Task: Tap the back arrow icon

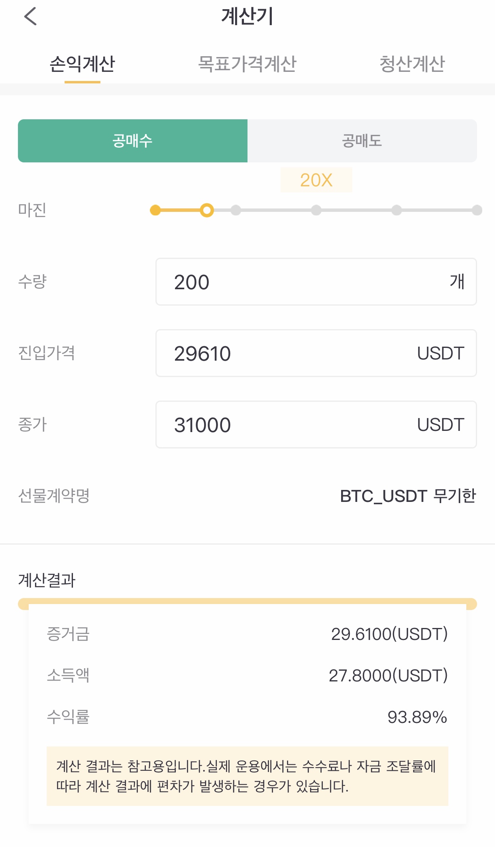Action: click(x=30, y=16)
